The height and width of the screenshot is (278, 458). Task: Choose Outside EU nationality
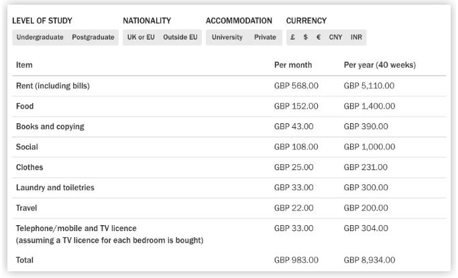point(180,38)
